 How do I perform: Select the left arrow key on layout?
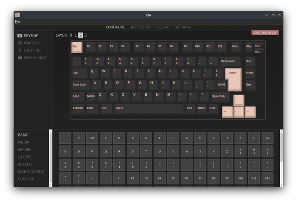click(x=227, y=112)
